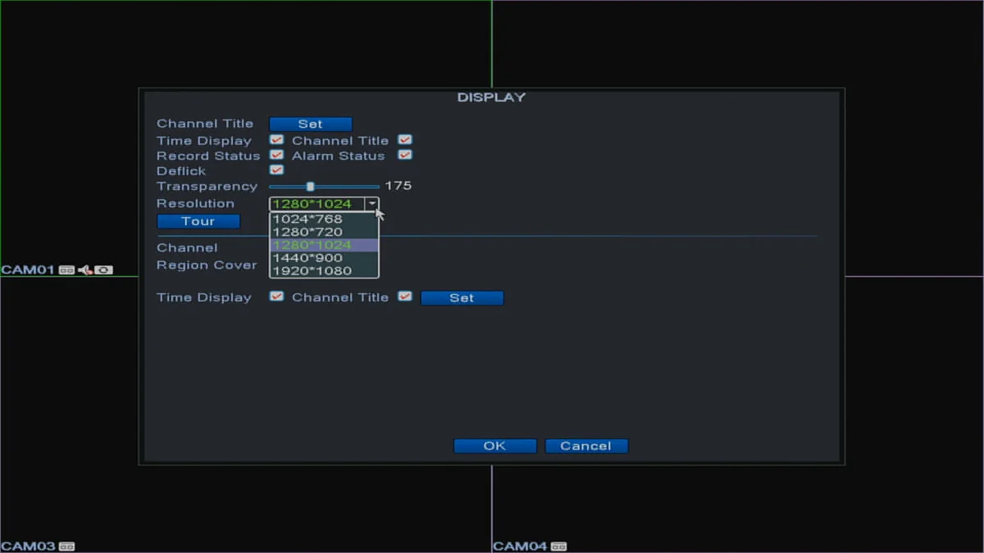Click the Transparency slider handle
This screenshot has height=553, width=984.
point(310,187)
